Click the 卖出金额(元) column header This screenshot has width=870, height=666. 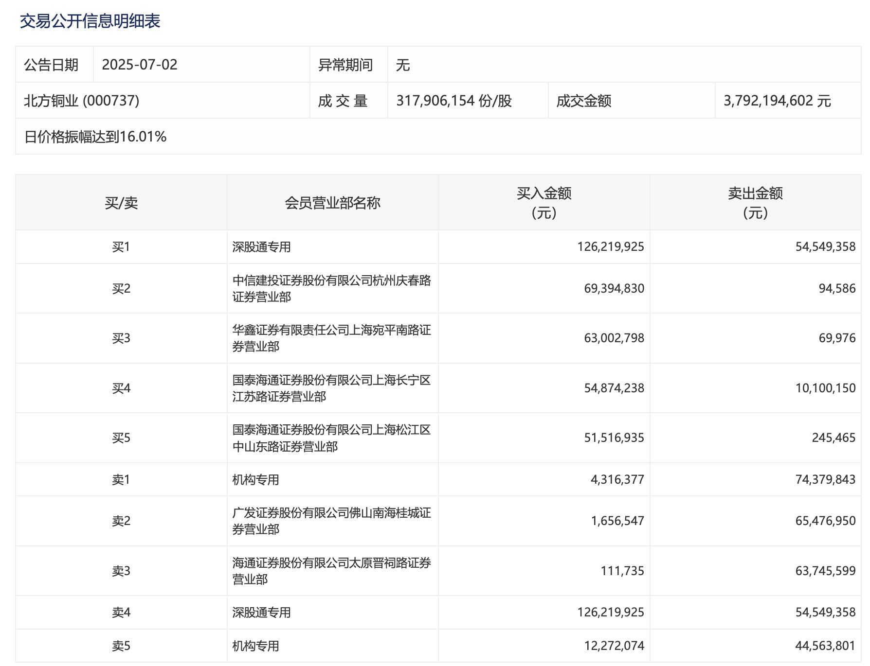tap(756, 203)
